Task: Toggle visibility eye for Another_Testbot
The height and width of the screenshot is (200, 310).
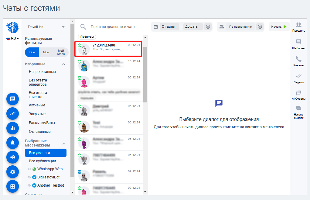Action: tap(29, 185)
